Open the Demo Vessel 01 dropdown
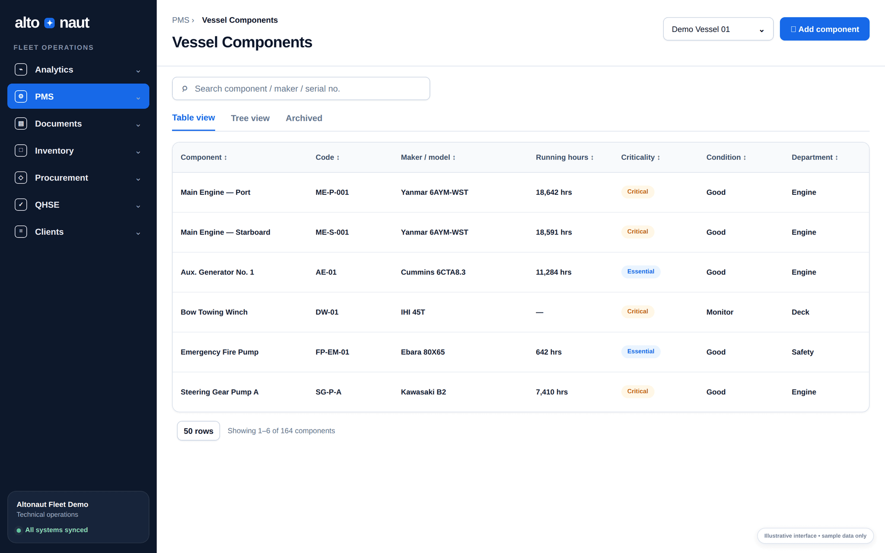Image resolution: width=885 pixels, height=553 pixels. (718, 29)
